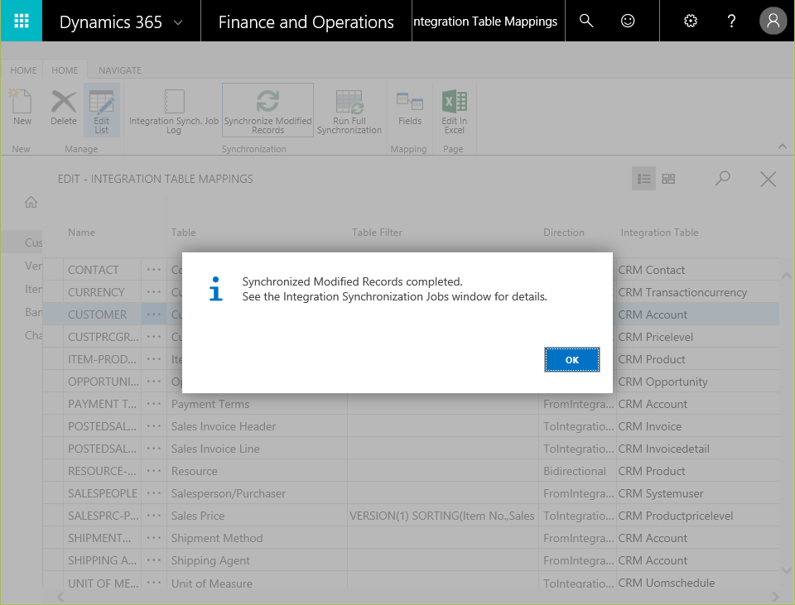
Task: Open the user account avatar
Action: (773, 21)
